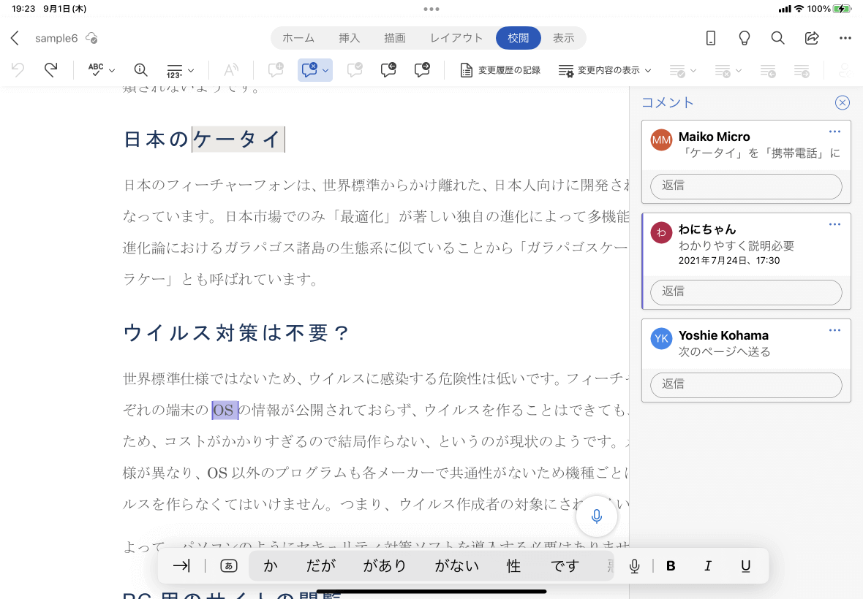
Task: Tap the floating dictation microphone
Action: 597,516
